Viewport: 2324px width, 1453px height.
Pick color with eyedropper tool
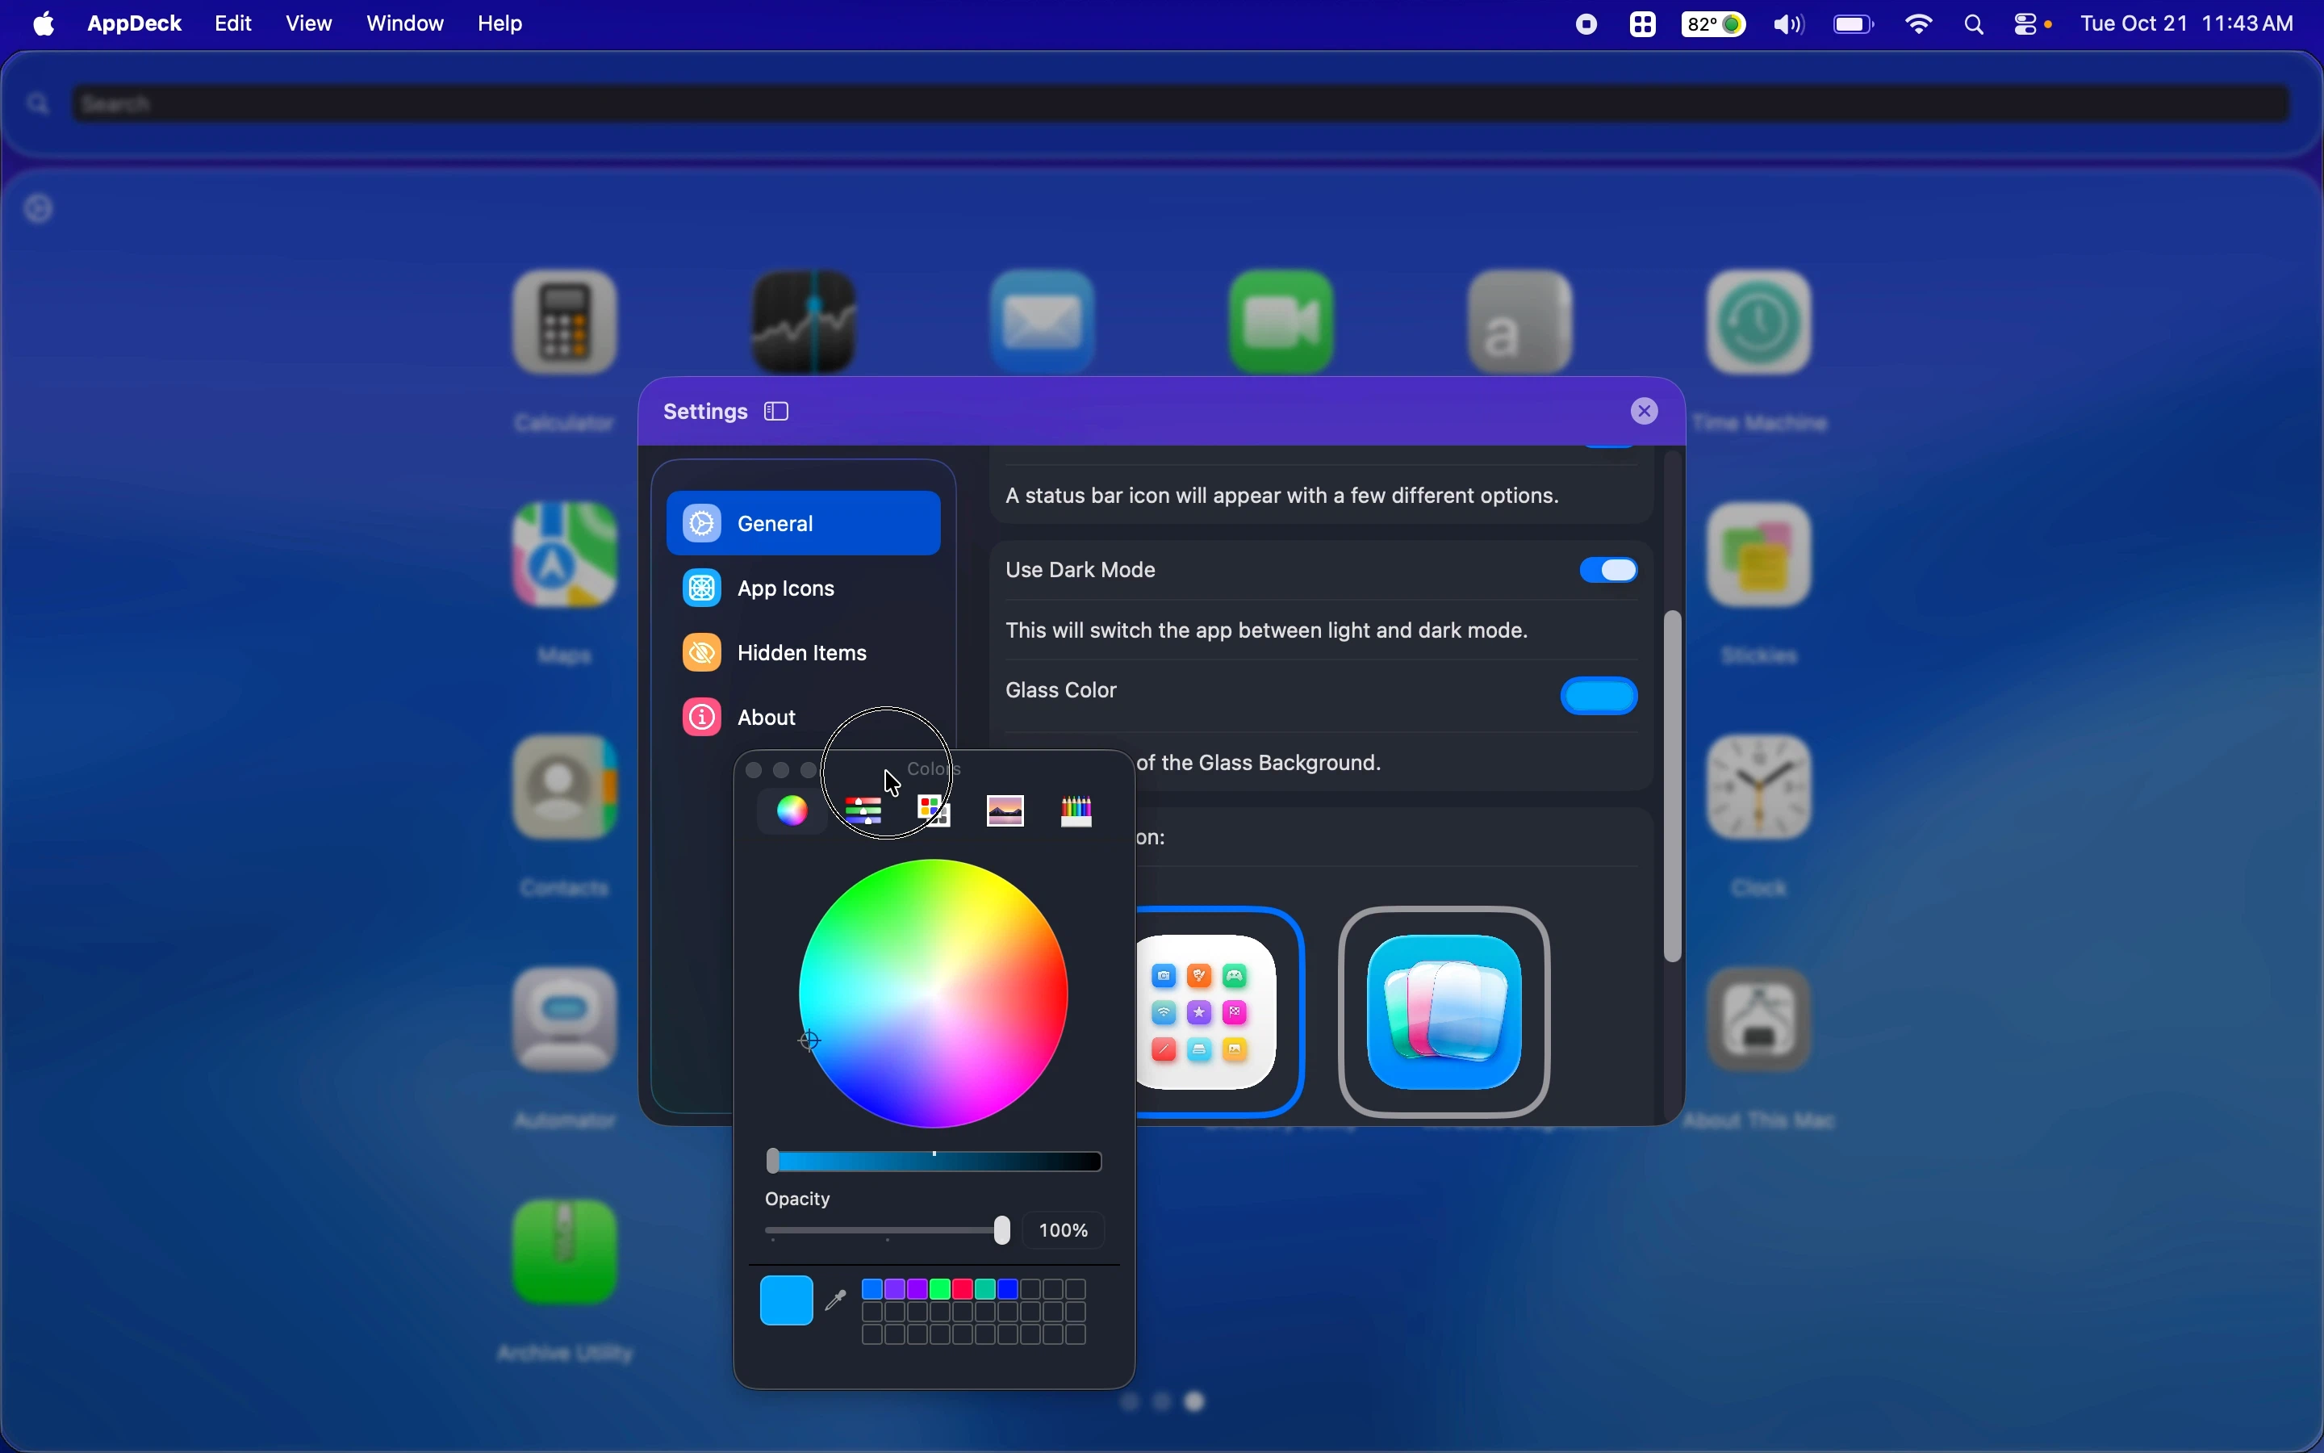click(837, 1300)
